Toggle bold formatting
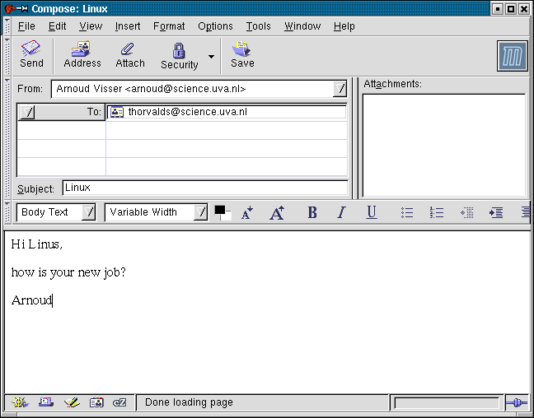The width and height of the screenshot is (534, 418). click(x=312, y=212)
